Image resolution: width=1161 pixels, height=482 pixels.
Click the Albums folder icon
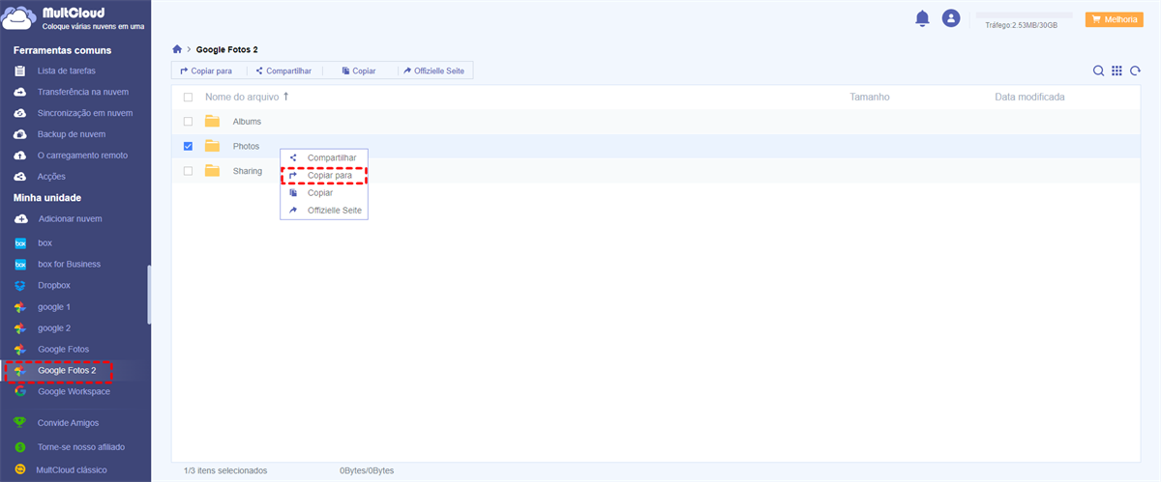point(212,122)
